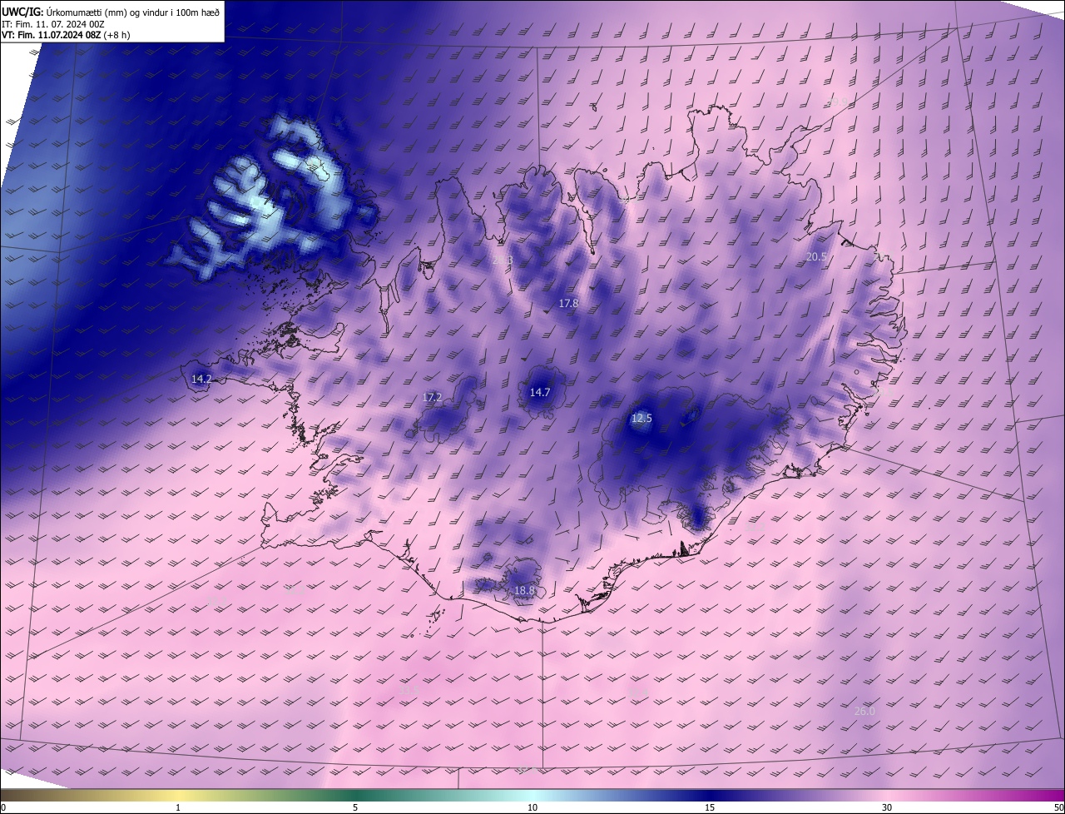Click the 26.0 value label on the map

(x=864, y=711)
